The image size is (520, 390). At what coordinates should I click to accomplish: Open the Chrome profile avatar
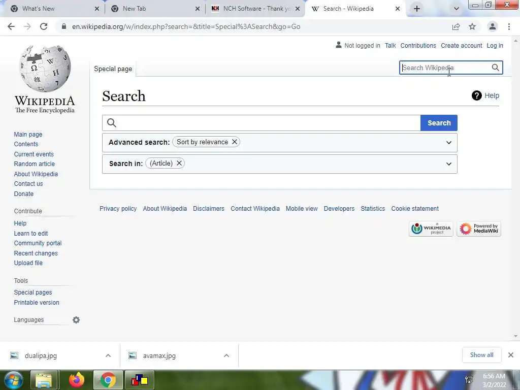click(493, 26)
